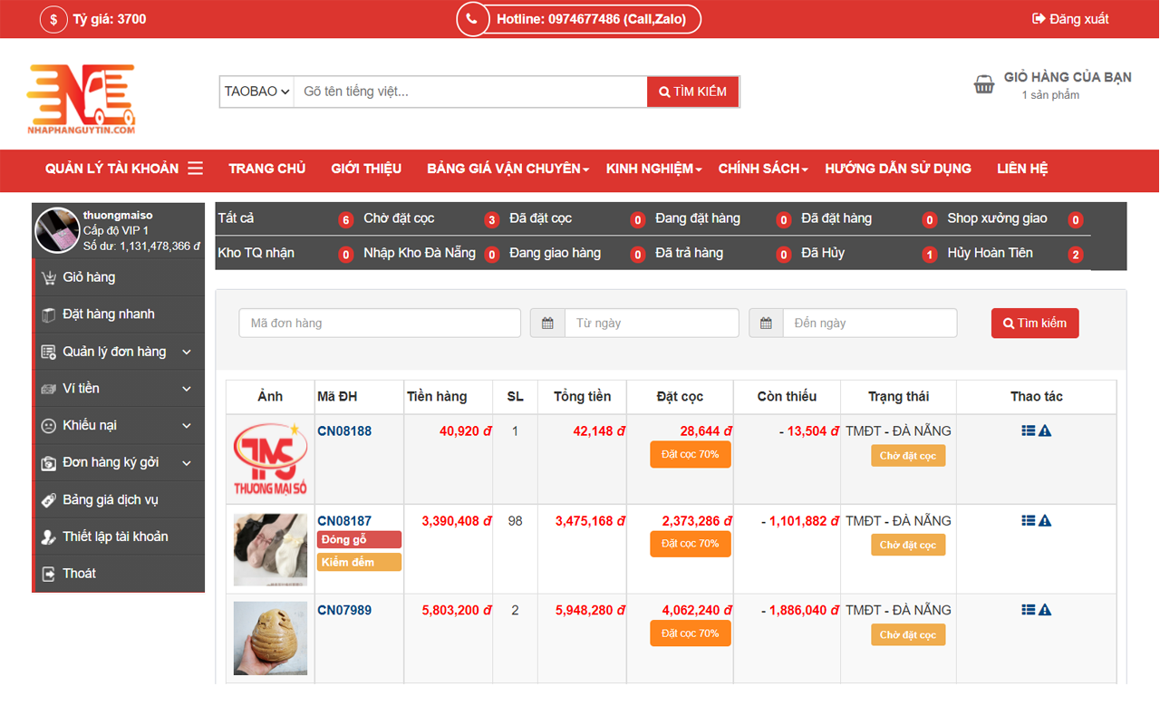Open the cart basket icon near GIỎ HÀNG CỦA BẠN

pos(984,84)
